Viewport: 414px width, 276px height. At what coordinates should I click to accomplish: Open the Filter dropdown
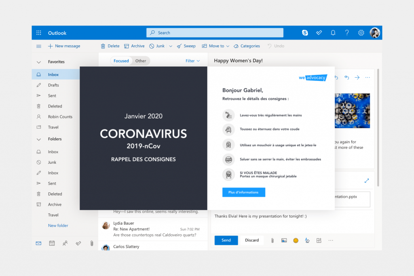coord(192,61)
